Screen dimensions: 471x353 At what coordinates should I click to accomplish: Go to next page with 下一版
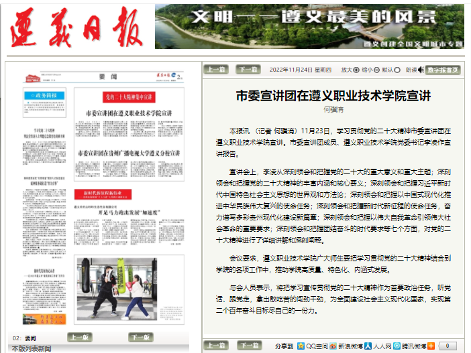point(141,338)
